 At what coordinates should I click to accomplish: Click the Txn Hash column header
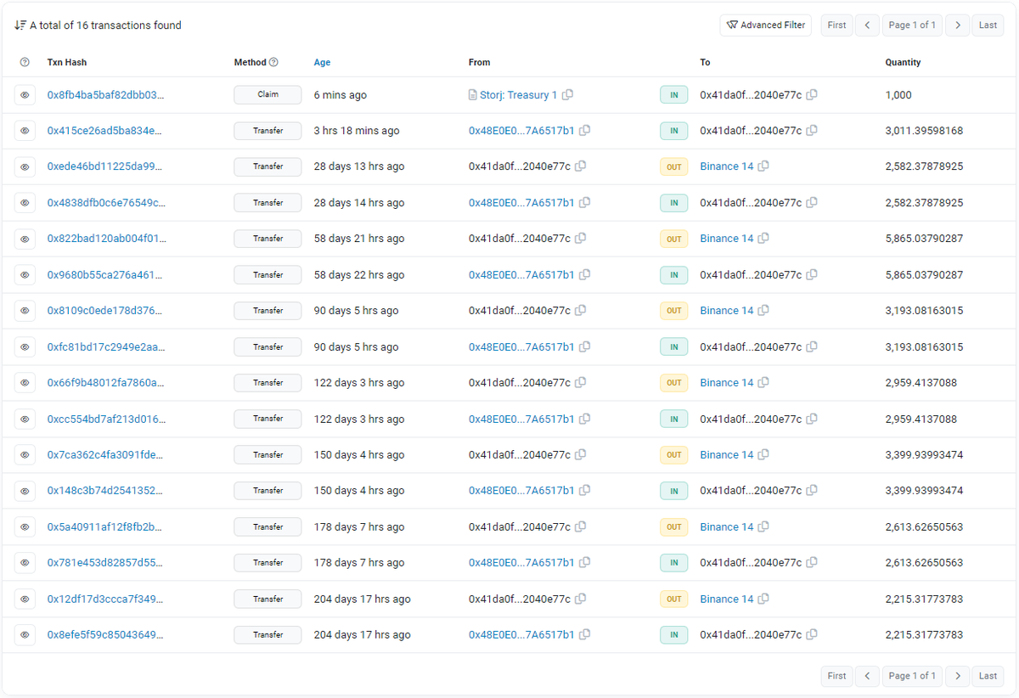point(67,63)
